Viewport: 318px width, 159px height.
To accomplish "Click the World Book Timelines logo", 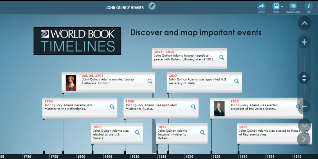I will click(77, 41).
